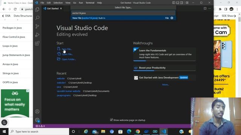
Task: Open the Go menu
Action: 75,3
